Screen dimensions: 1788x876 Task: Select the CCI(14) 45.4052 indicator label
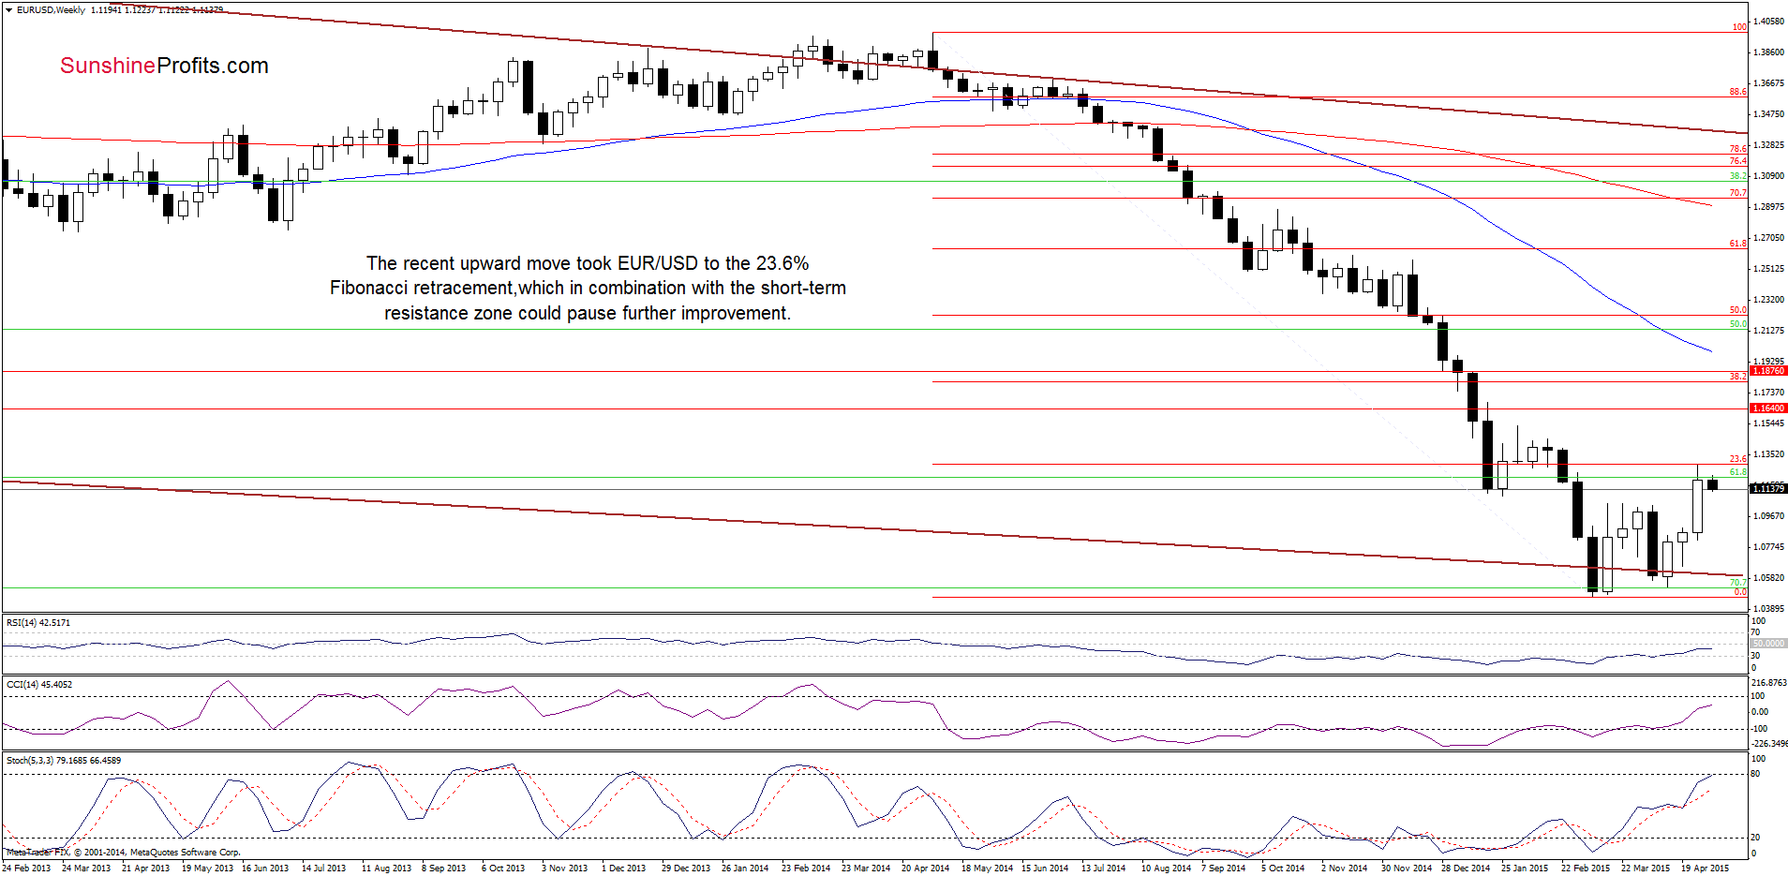click(x=39, y=684)
